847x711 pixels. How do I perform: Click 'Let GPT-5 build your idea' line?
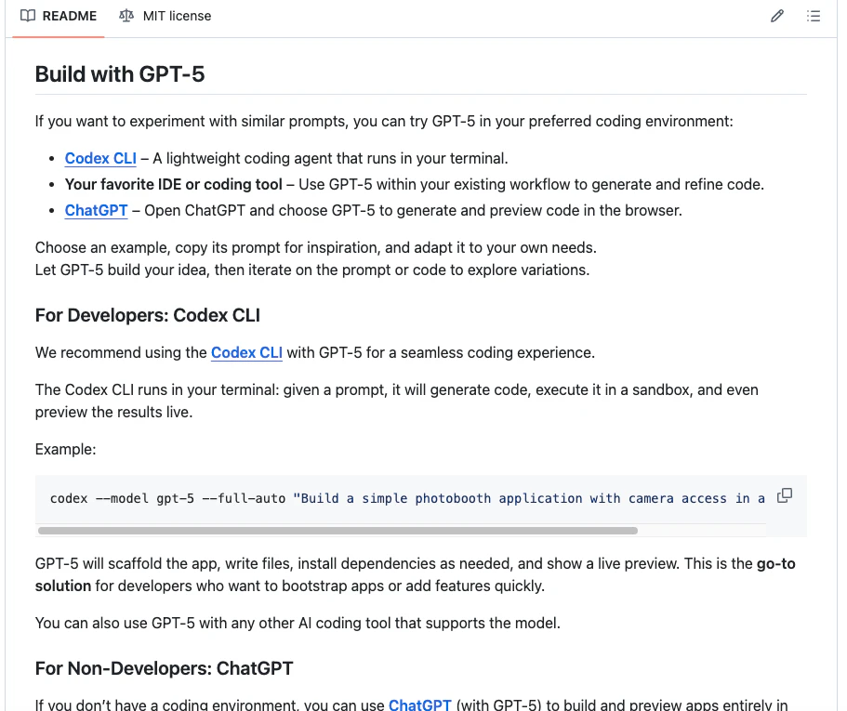[312, 270]
